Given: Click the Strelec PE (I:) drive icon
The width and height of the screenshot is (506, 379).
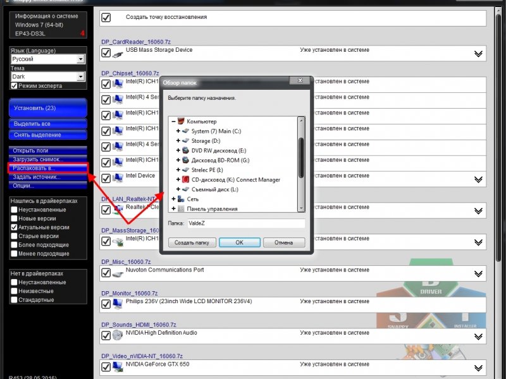Looking at the screenshot, I should (185, 170).
